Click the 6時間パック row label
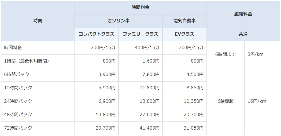Screen dimensions: 281x136 click(x=38, y=75)
